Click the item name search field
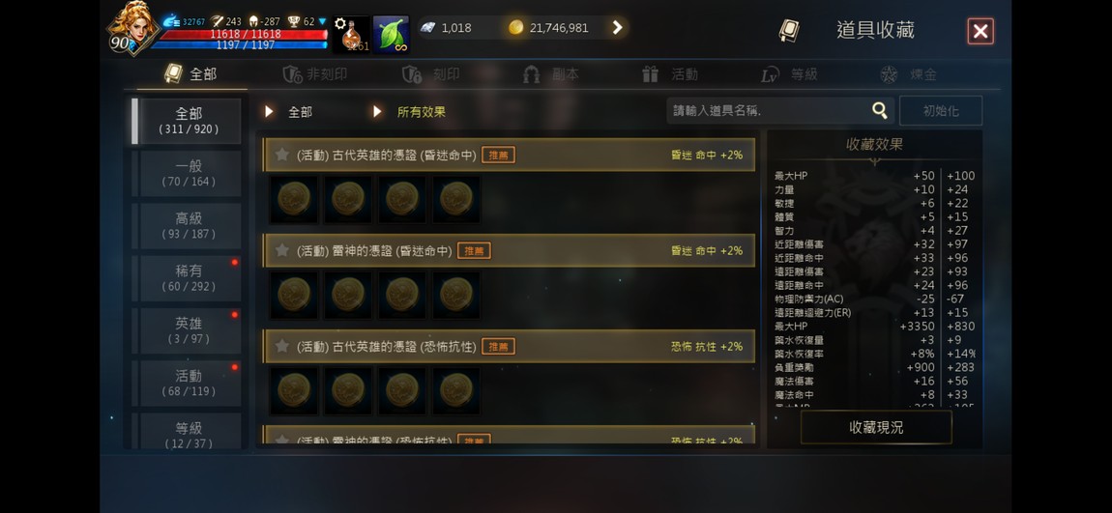The width and height of the screenshot is (1112, 513). (768, 110)
